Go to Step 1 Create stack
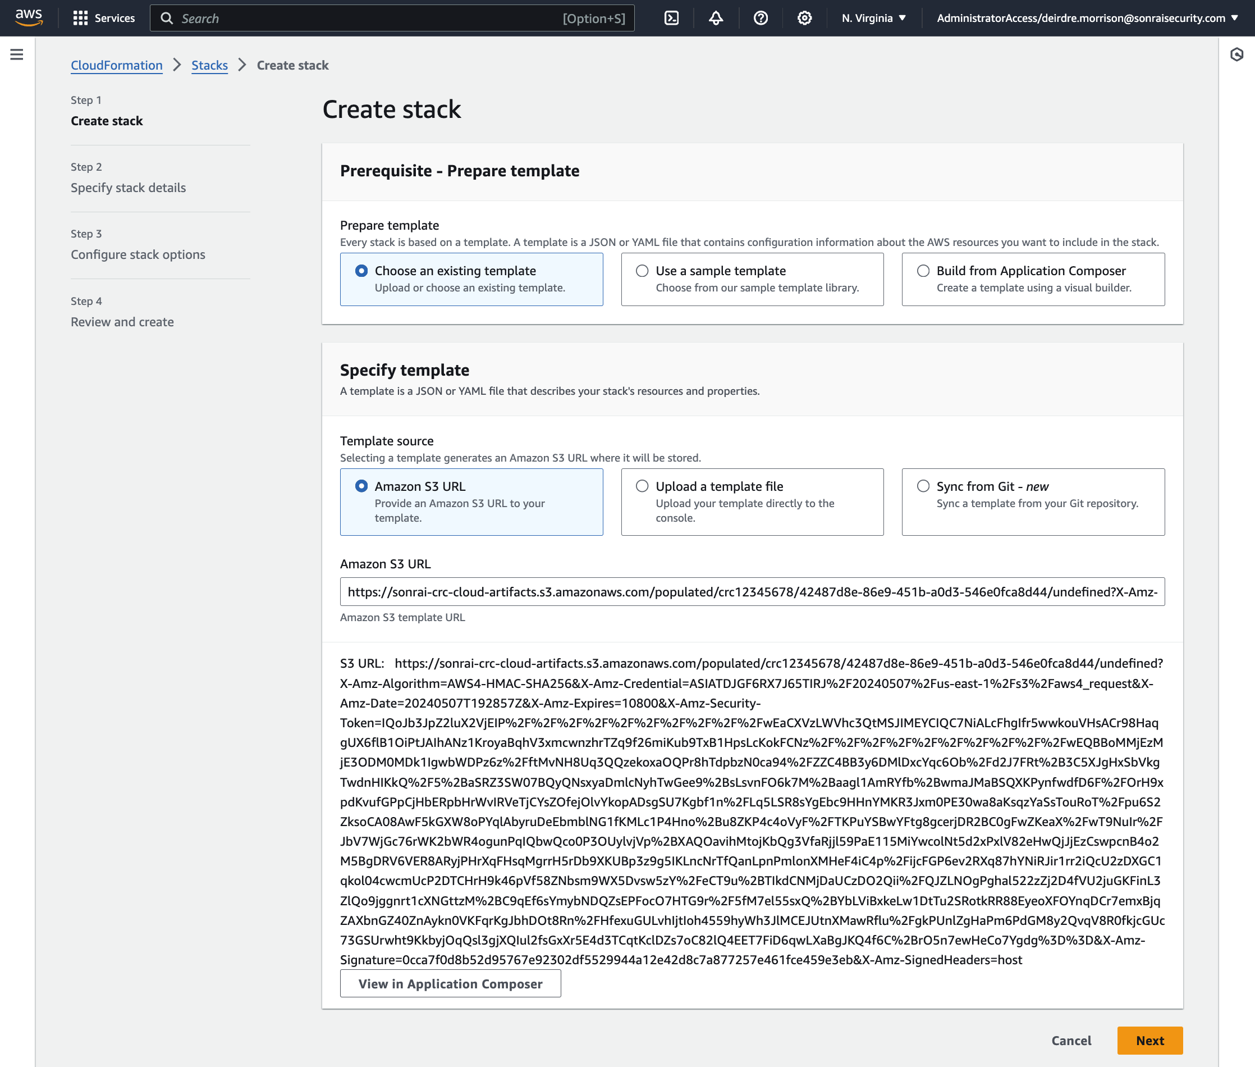This screenshot has width=1255, height=1067. pos(107,121)
